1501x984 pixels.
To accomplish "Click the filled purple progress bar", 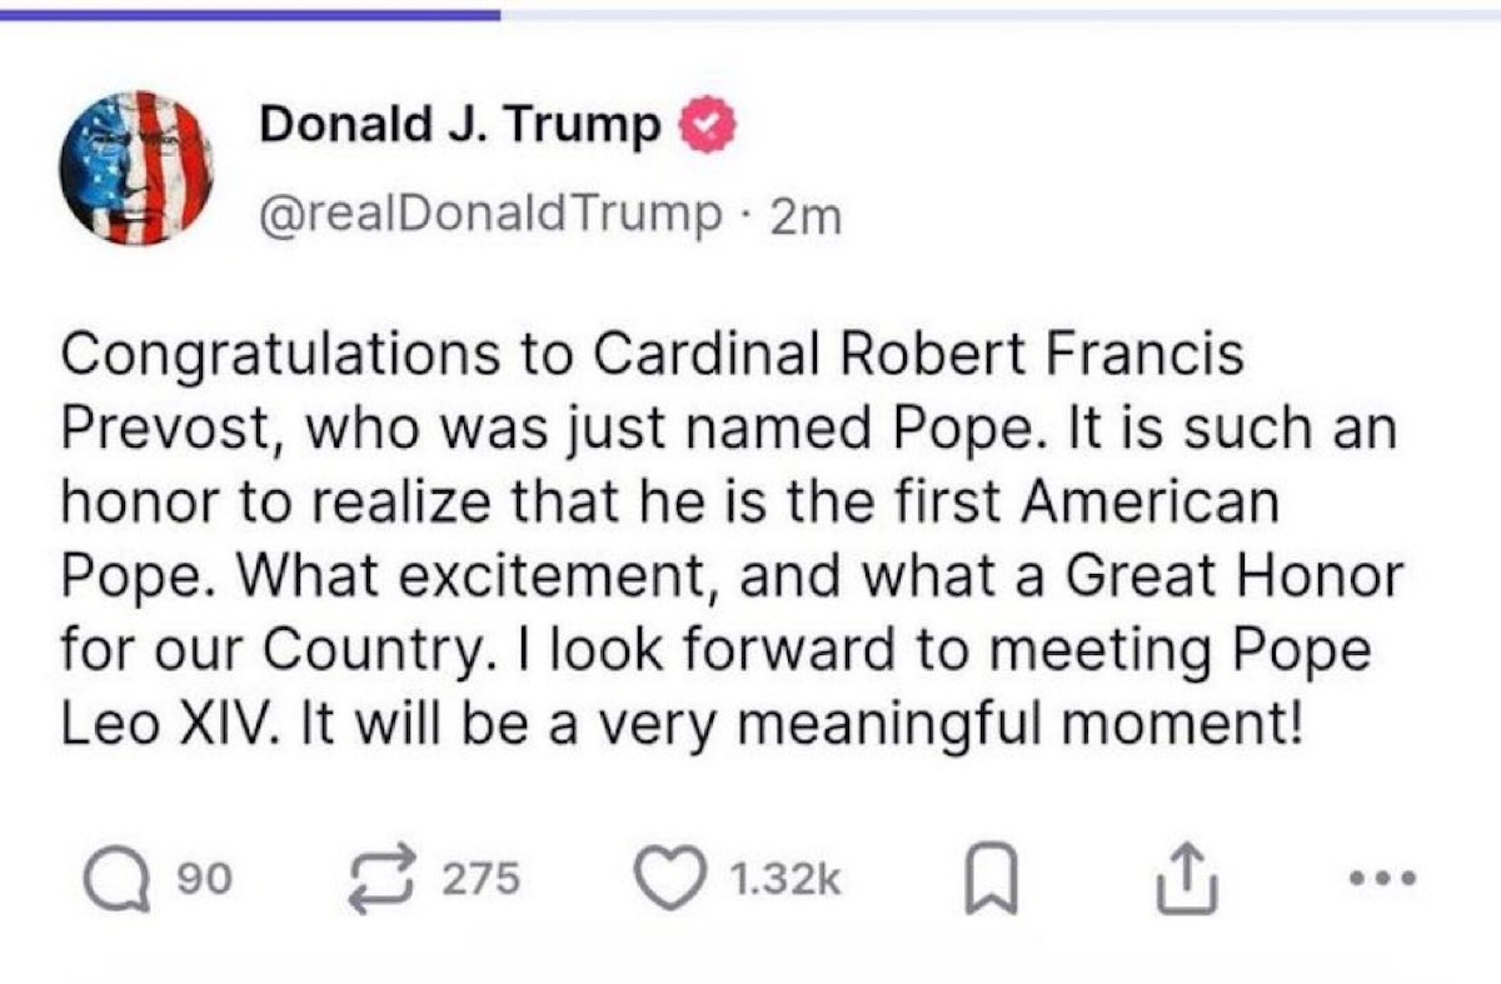I will (249, 15).
